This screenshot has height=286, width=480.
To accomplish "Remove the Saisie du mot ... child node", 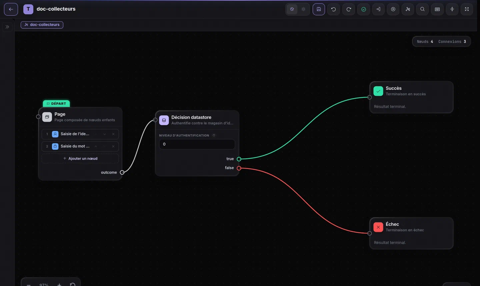I will point(113,146).
